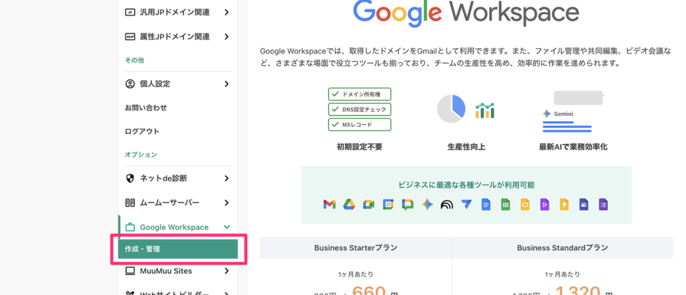686x295 pixels.
Task: Click the Gemini illustration above 最新AIで業務効率化
Action: (x=573, y=112)
